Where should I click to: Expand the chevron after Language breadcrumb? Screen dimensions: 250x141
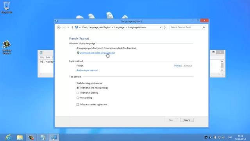tap(126, 27)
